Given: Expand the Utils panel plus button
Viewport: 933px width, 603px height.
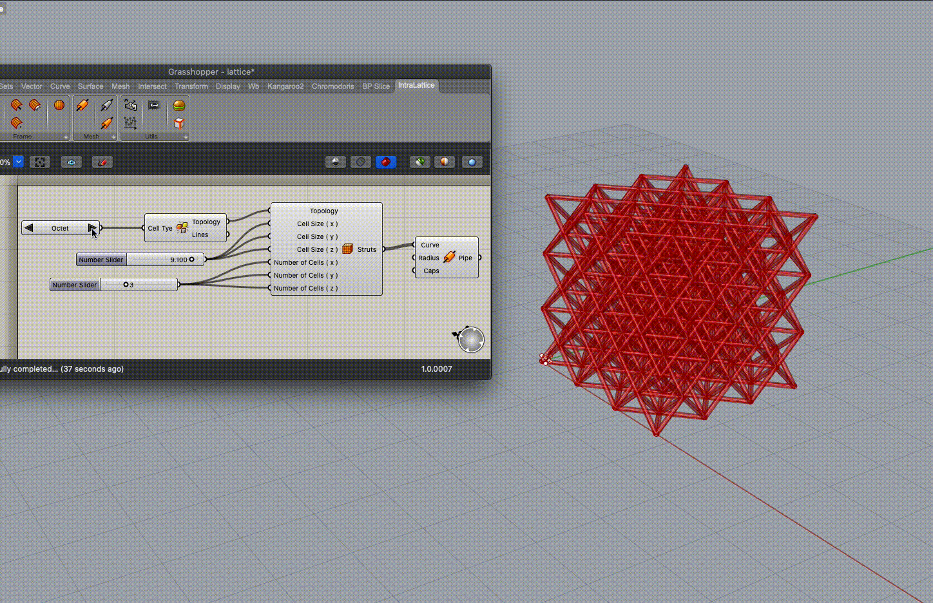Looking at the screenshot, I should point(186,137).
